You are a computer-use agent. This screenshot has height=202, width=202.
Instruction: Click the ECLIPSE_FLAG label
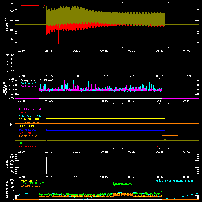tap(28, 130)
